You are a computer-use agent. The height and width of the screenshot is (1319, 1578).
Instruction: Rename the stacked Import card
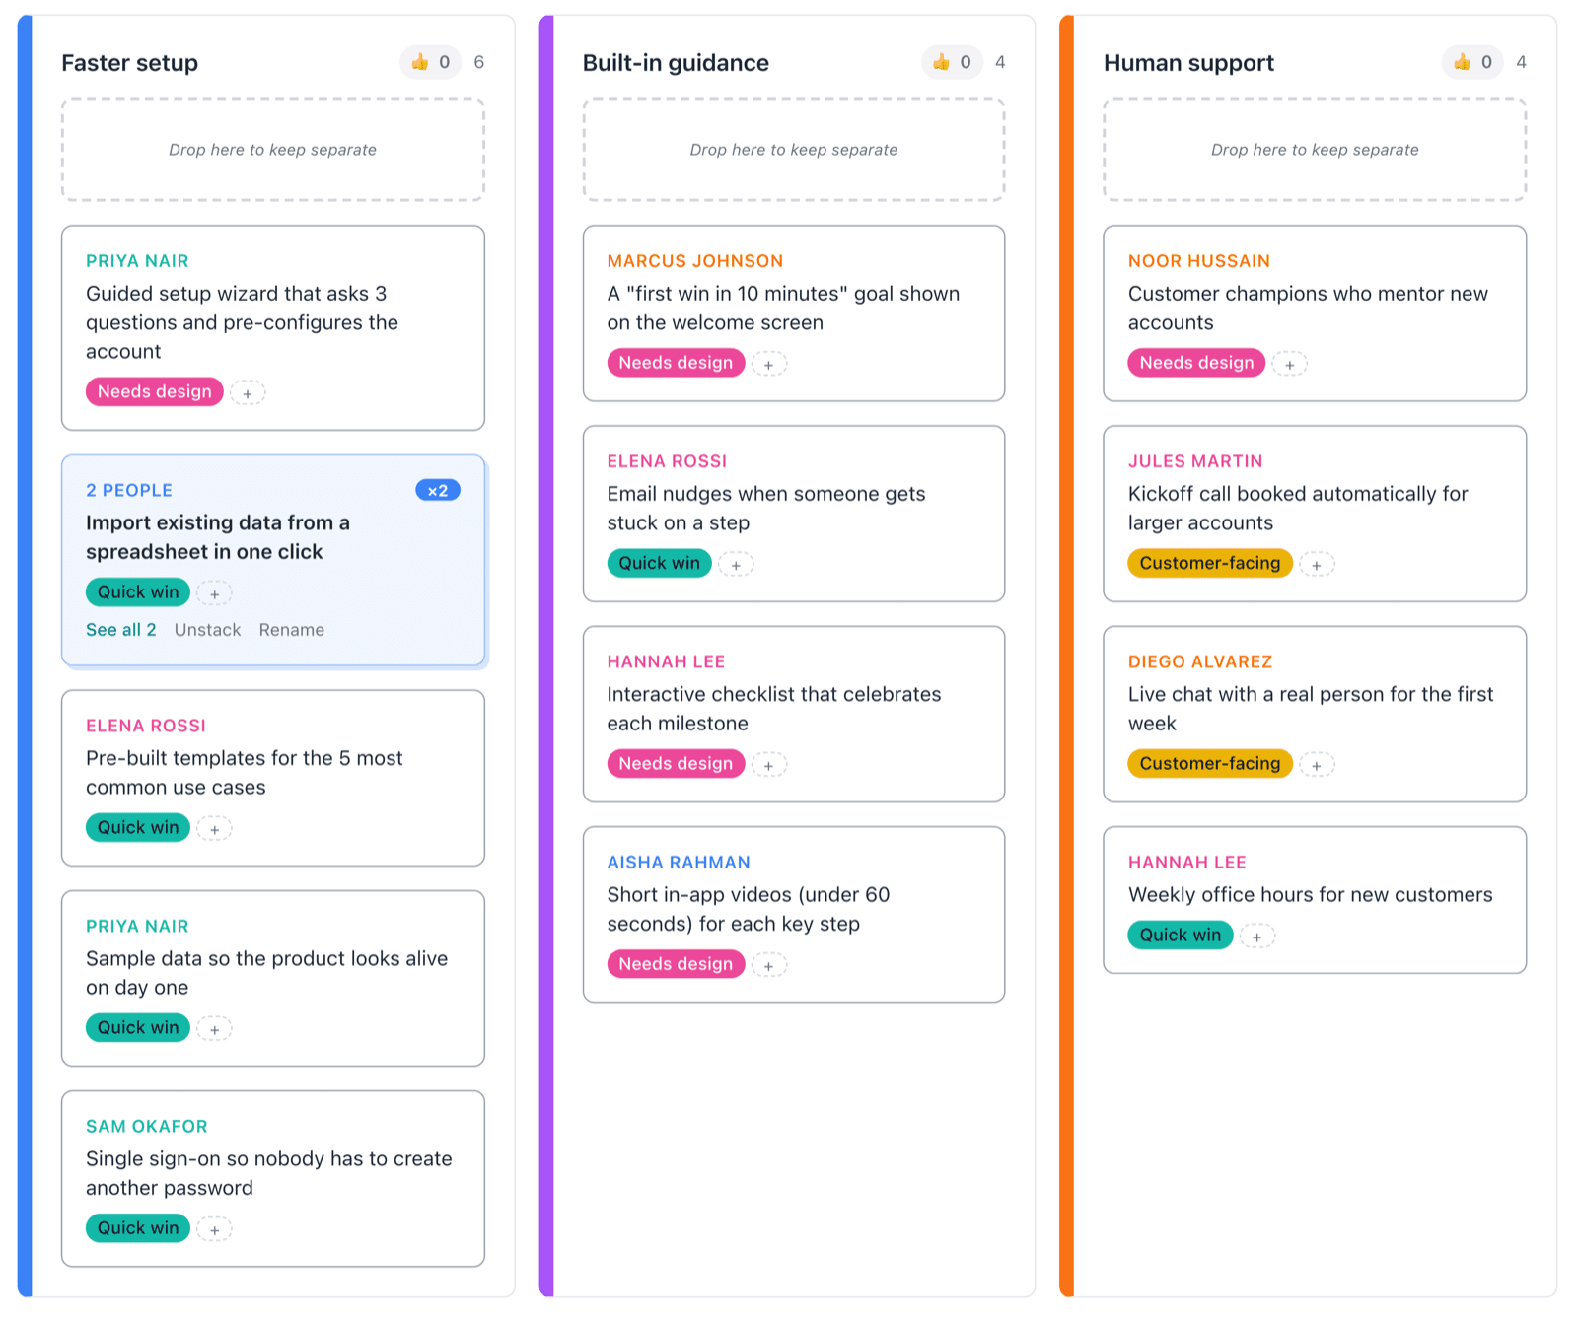click(x=292, y=630)
